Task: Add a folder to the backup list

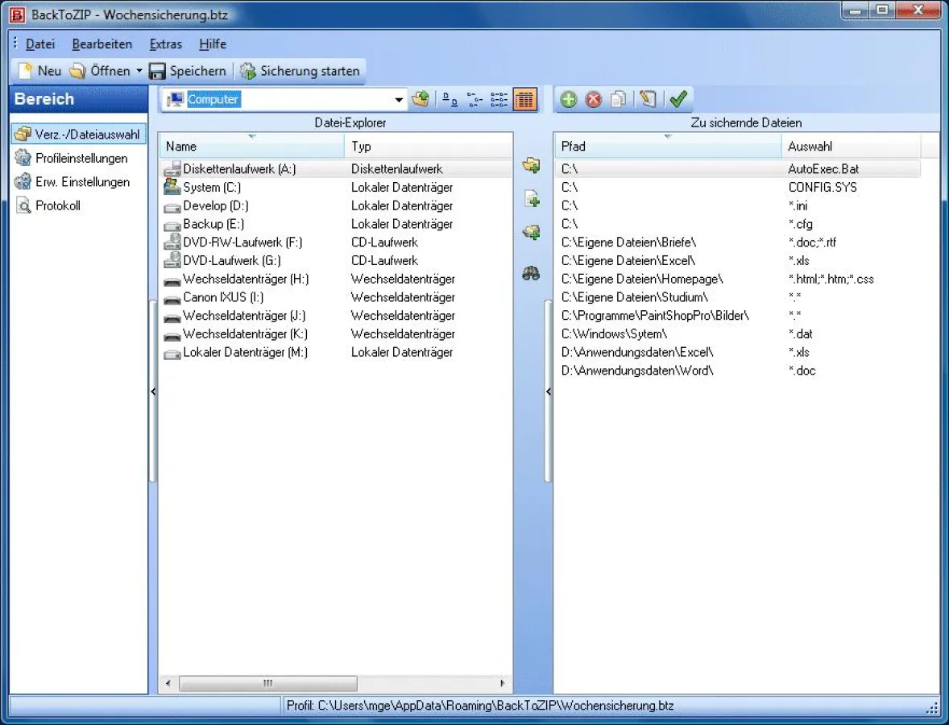Action: coord(531,165)
